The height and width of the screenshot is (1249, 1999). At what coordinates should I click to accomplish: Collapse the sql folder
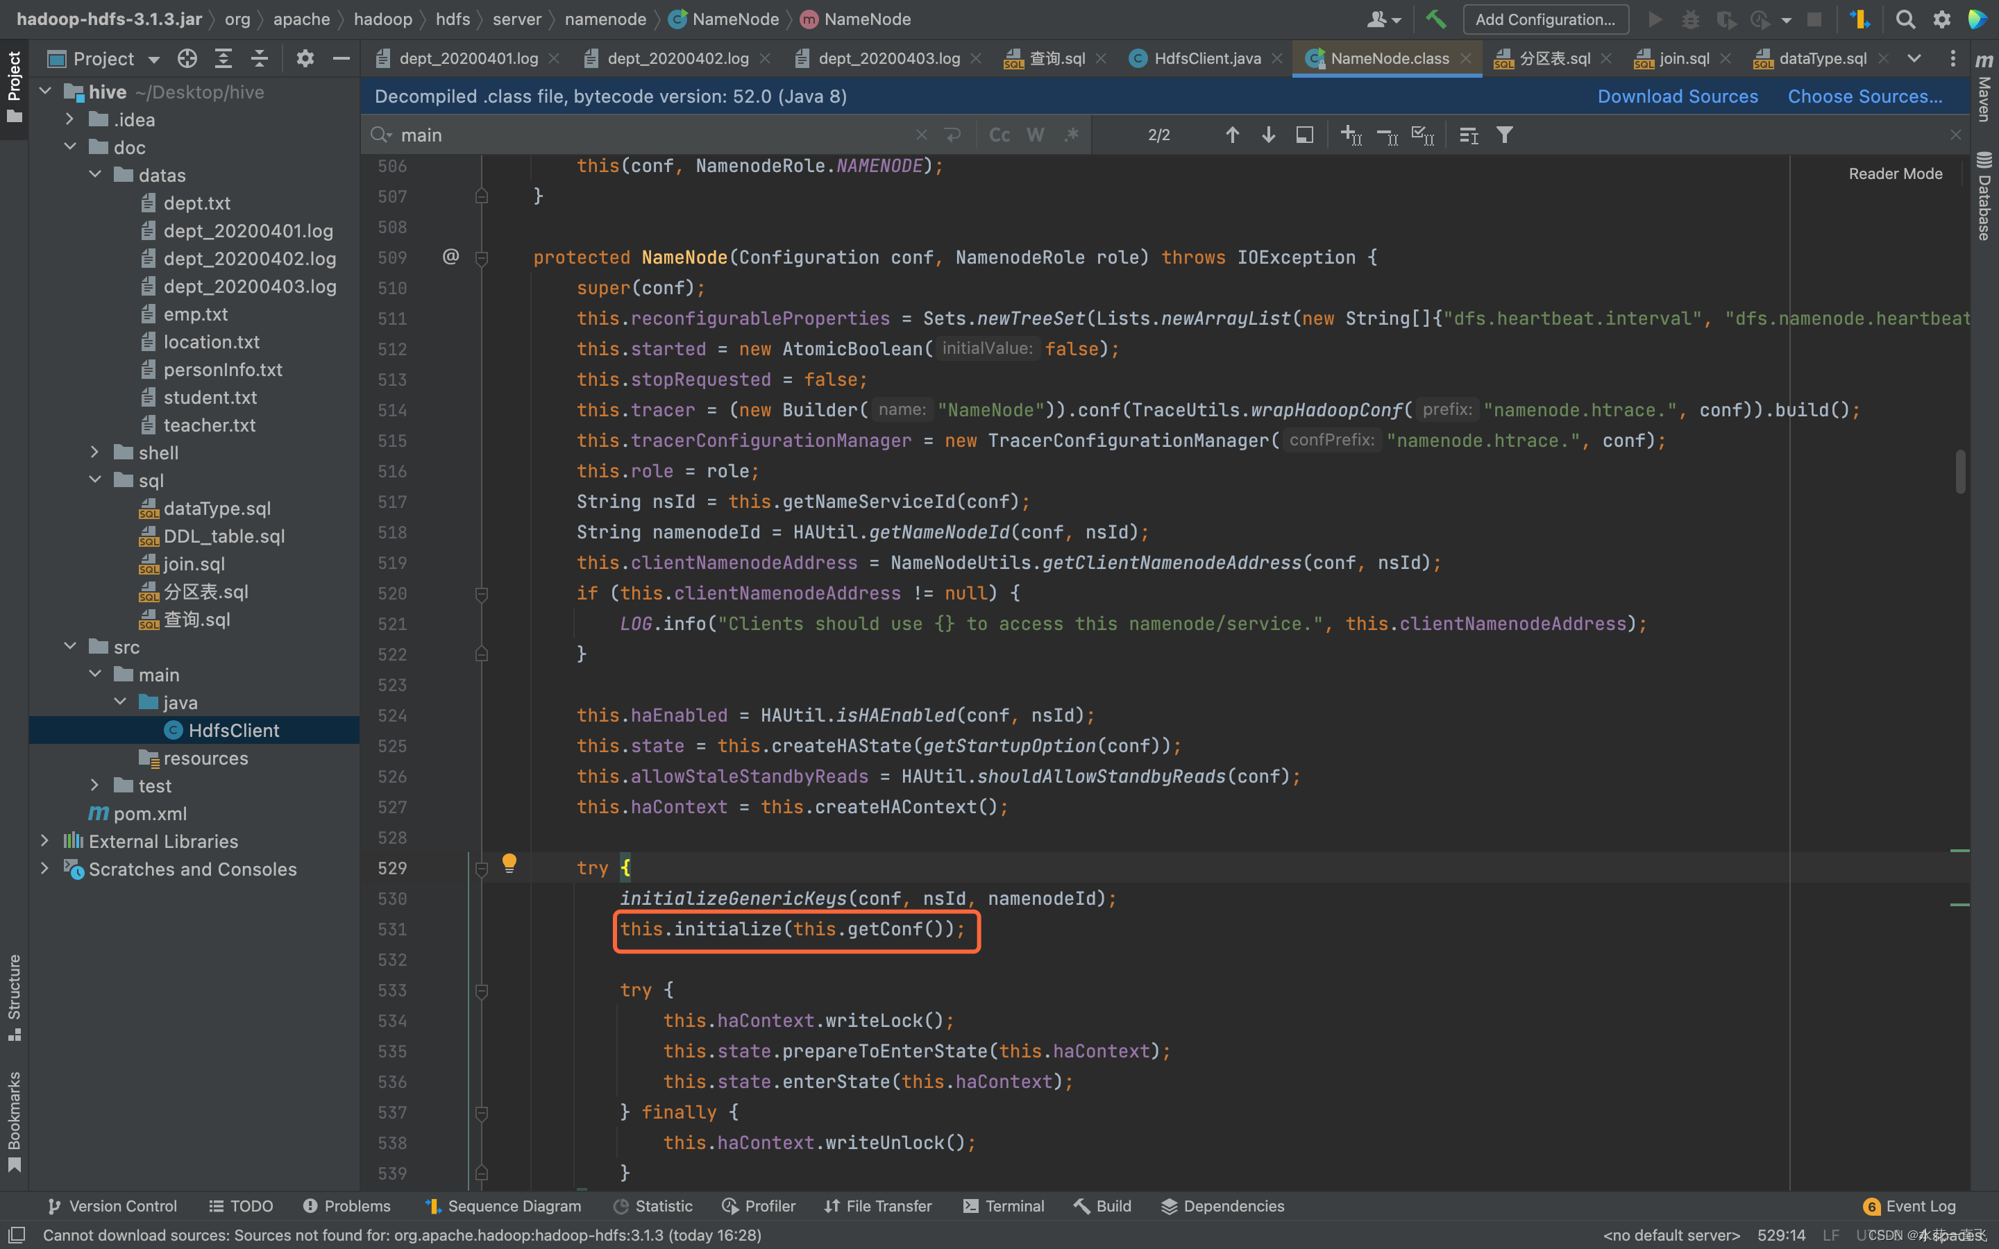tap(95, 480)
